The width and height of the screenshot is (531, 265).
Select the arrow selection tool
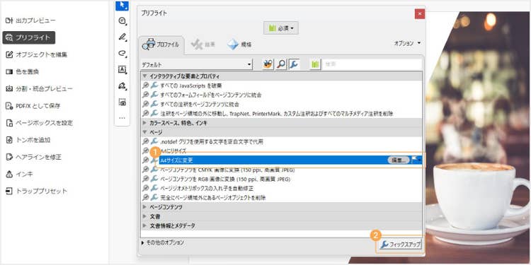point(122,5)
